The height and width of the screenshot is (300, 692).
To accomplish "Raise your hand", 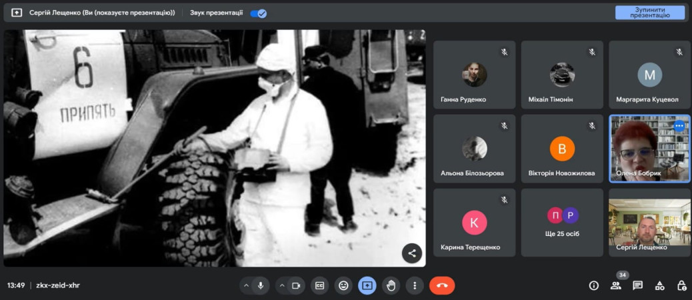I will [391, 285].
